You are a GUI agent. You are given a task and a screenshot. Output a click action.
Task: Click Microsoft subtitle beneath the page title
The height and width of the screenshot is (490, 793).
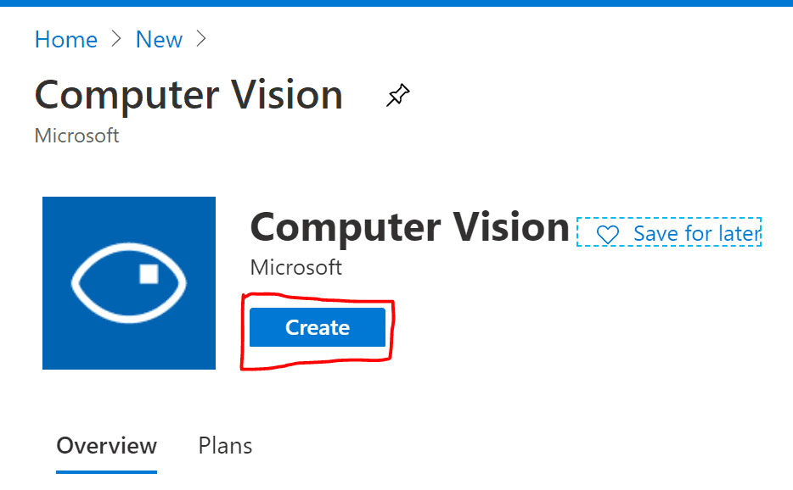[77, 136]
